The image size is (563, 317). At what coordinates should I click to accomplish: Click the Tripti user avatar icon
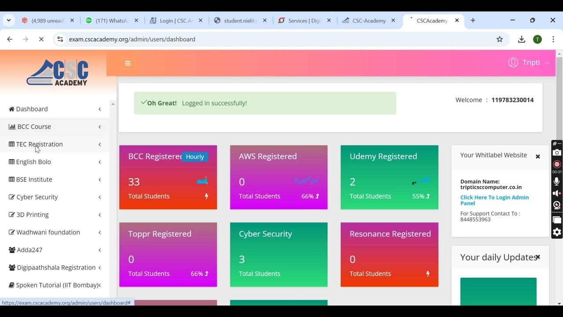pyautogui.click(x=513, y=63)
